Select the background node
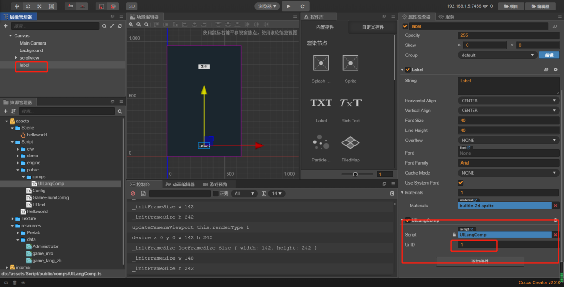 click(31, 50)
